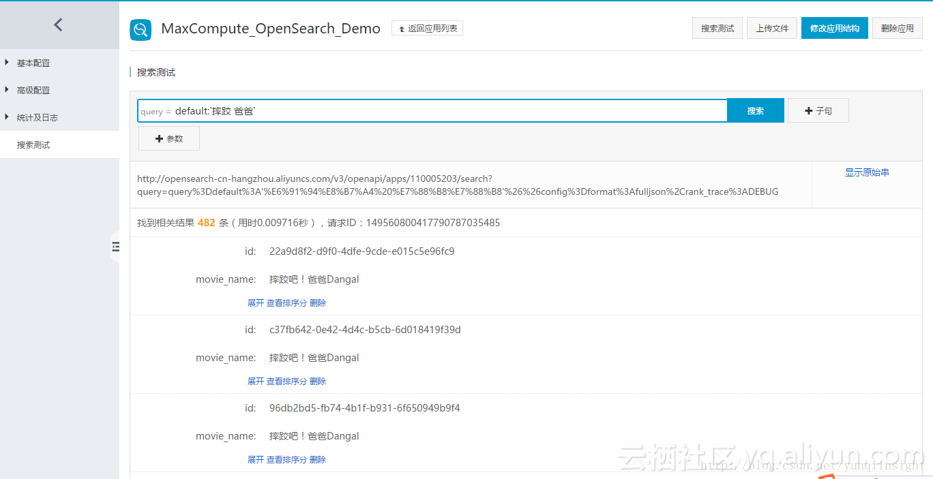Expand first result 22a9d8f2 via 展开
This screenshot has height=479, width=933.
click(256, 303)
